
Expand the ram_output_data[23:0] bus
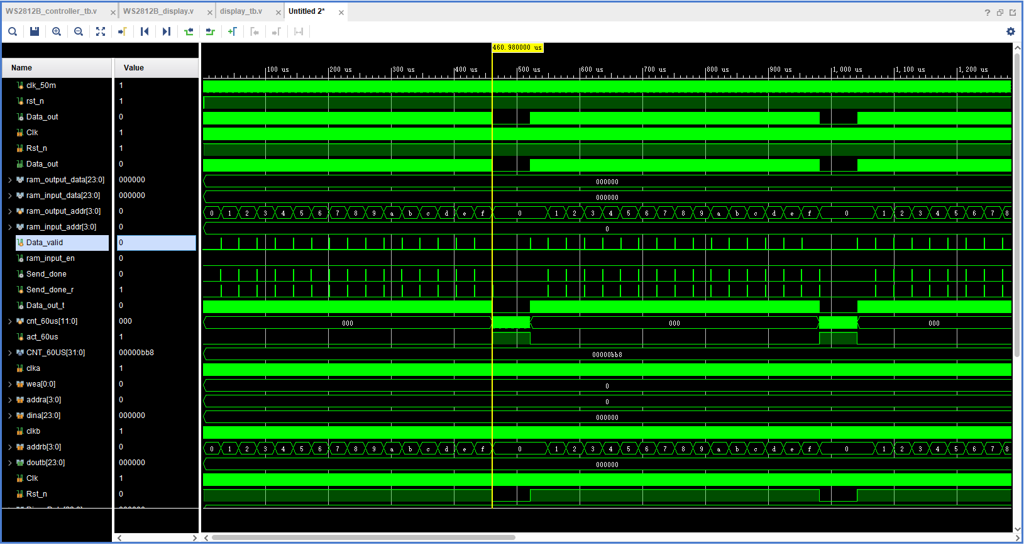click(10, 180)
